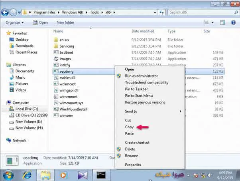Select the en-us folder icon
Screen dimensions: 240x181
pyautogui.click(x=56, y=40)
